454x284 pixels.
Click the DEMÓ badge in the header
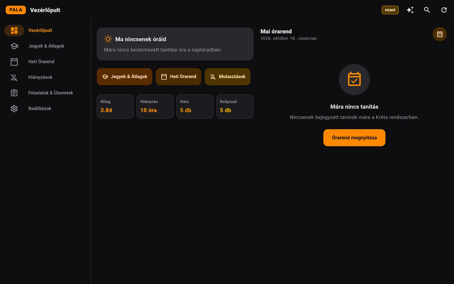390,10
